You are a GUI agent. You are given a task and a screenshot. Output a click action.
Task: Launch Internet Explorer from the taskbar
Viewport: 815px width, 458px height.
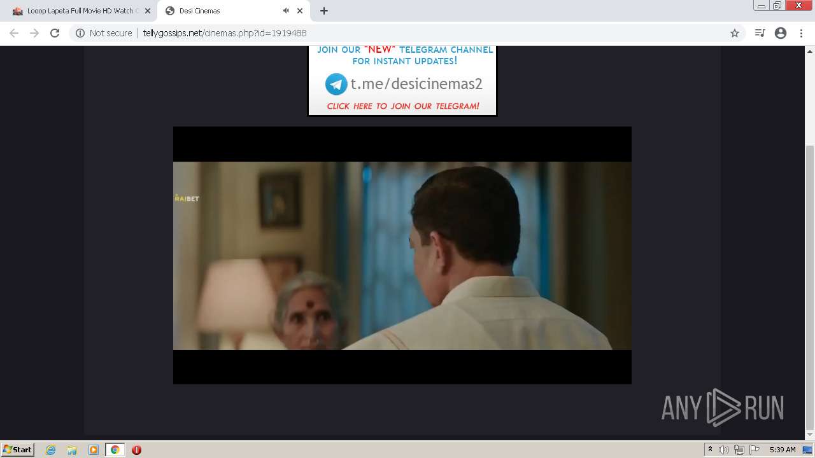[50, 450]
